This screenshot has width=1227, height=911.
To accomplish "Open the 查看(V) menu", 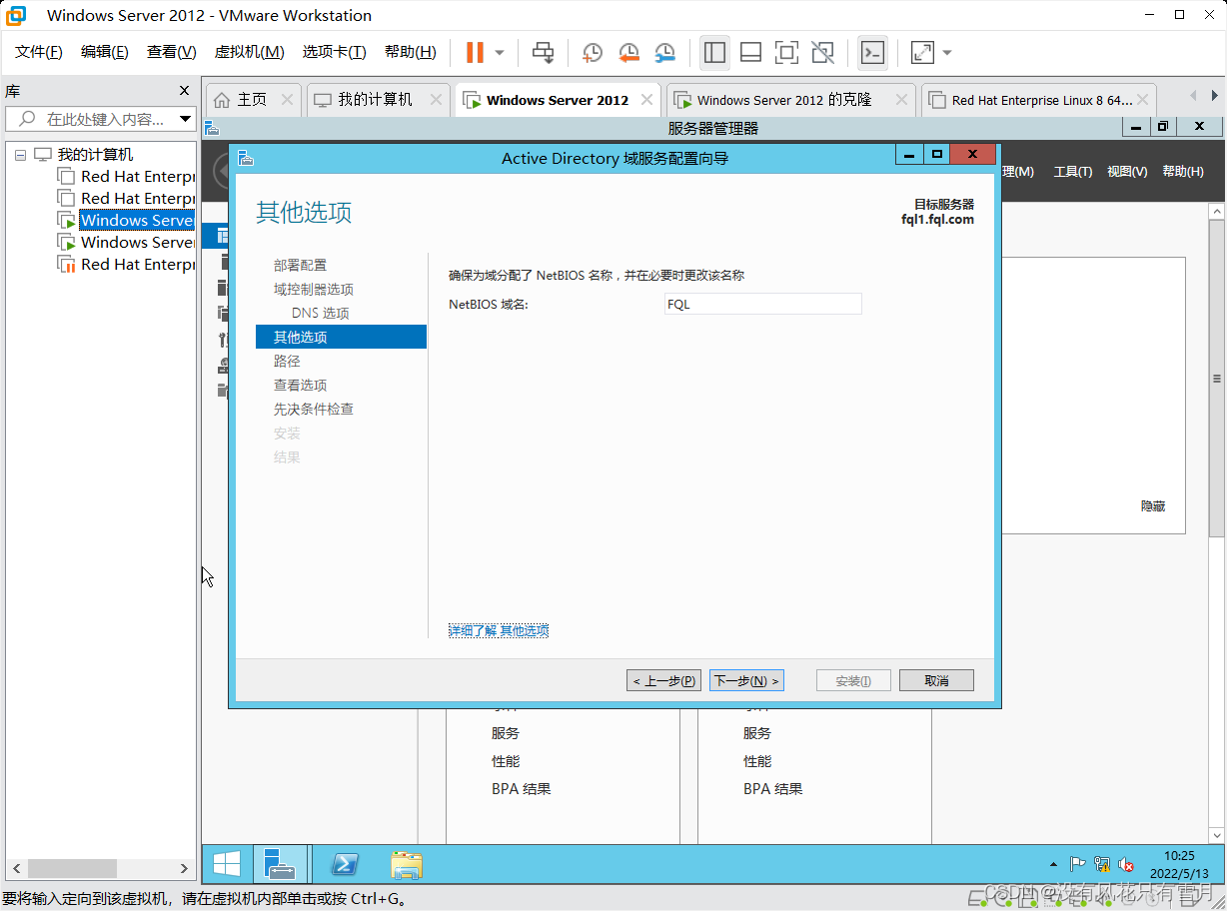I will (172, 52).
